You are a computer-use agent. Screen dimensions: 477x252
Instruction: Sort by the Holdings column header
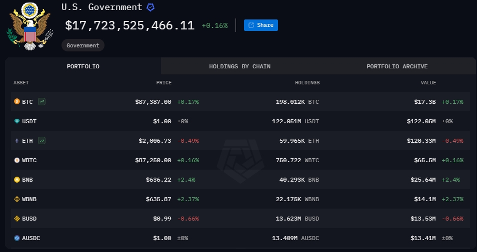307,82
